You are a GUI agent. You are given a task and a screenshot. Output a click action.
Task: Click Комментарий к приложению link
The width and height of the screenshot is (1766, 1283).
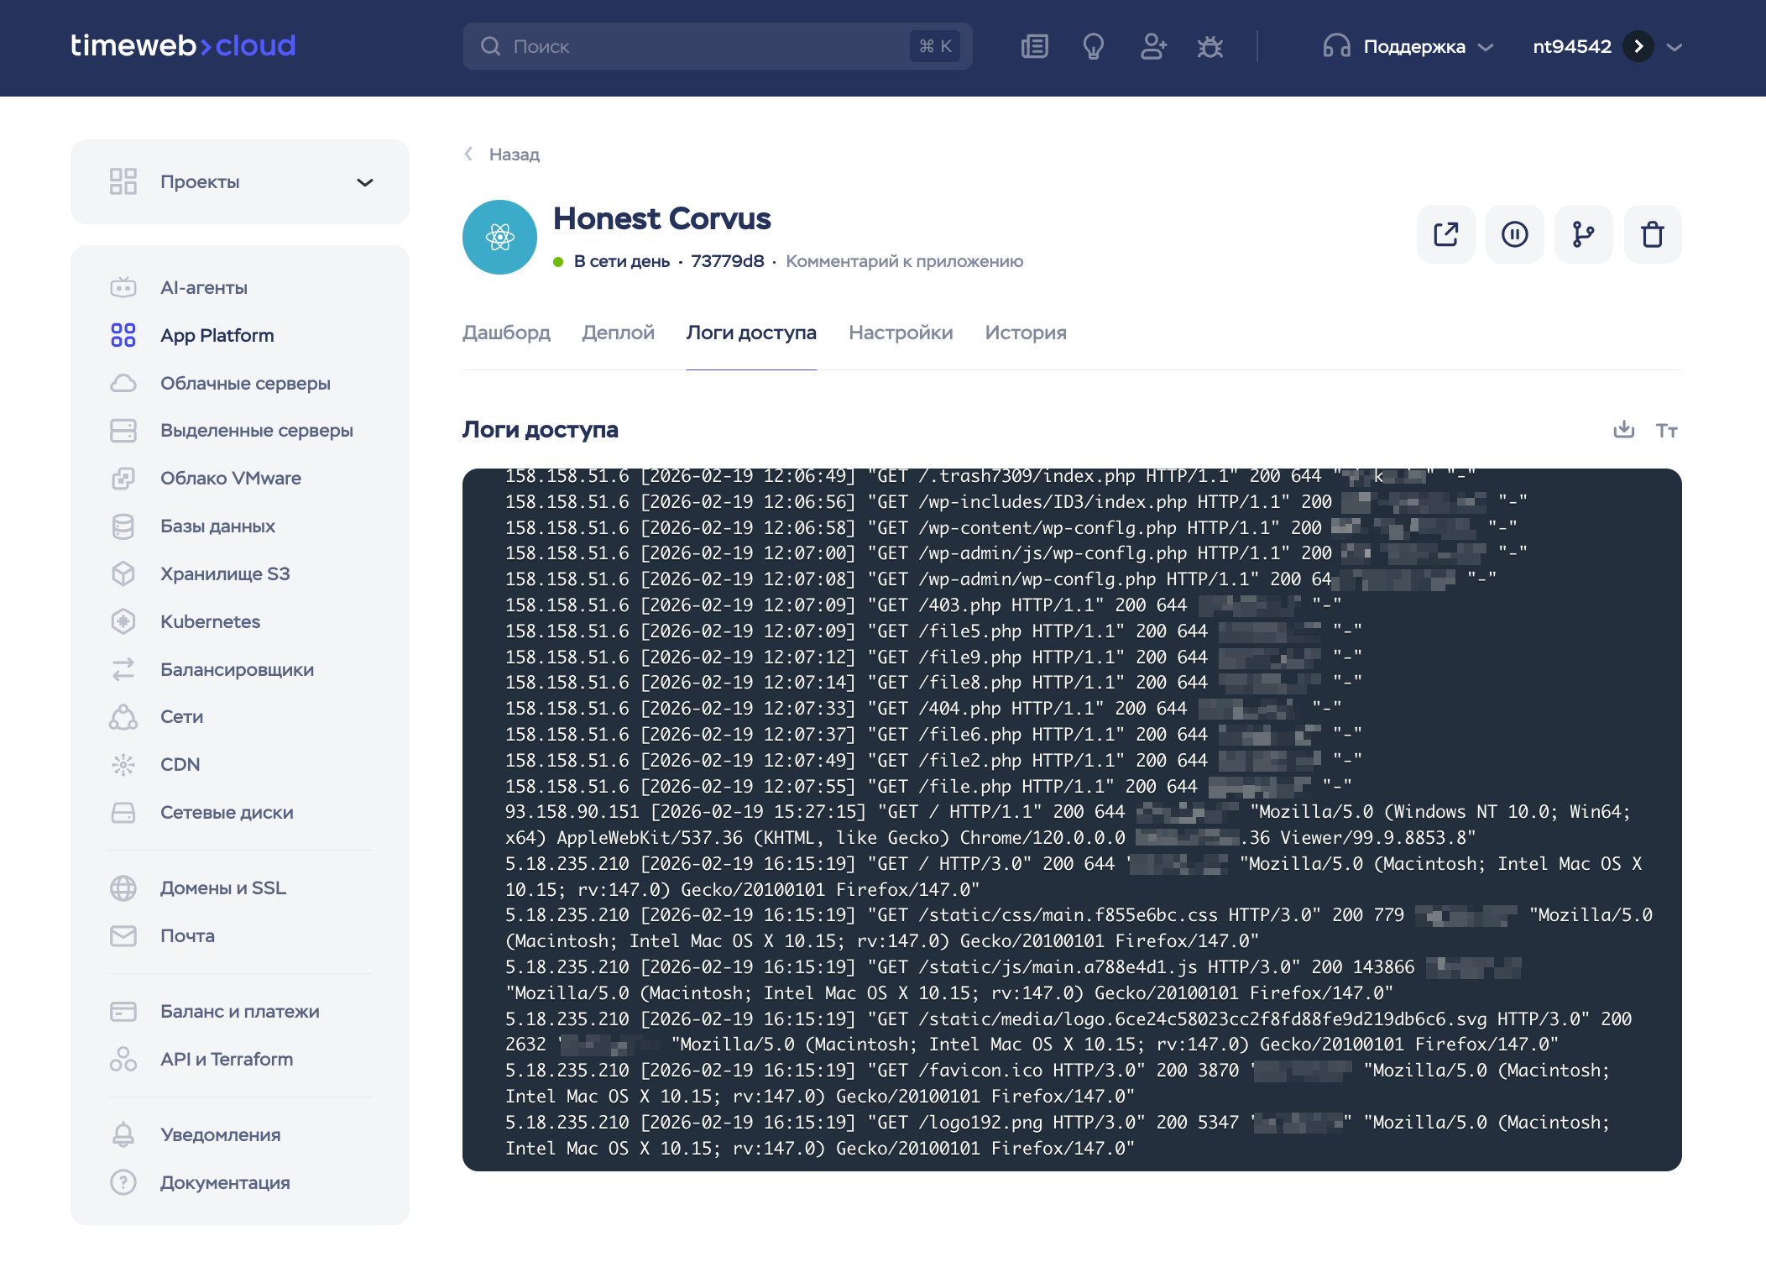904,261
